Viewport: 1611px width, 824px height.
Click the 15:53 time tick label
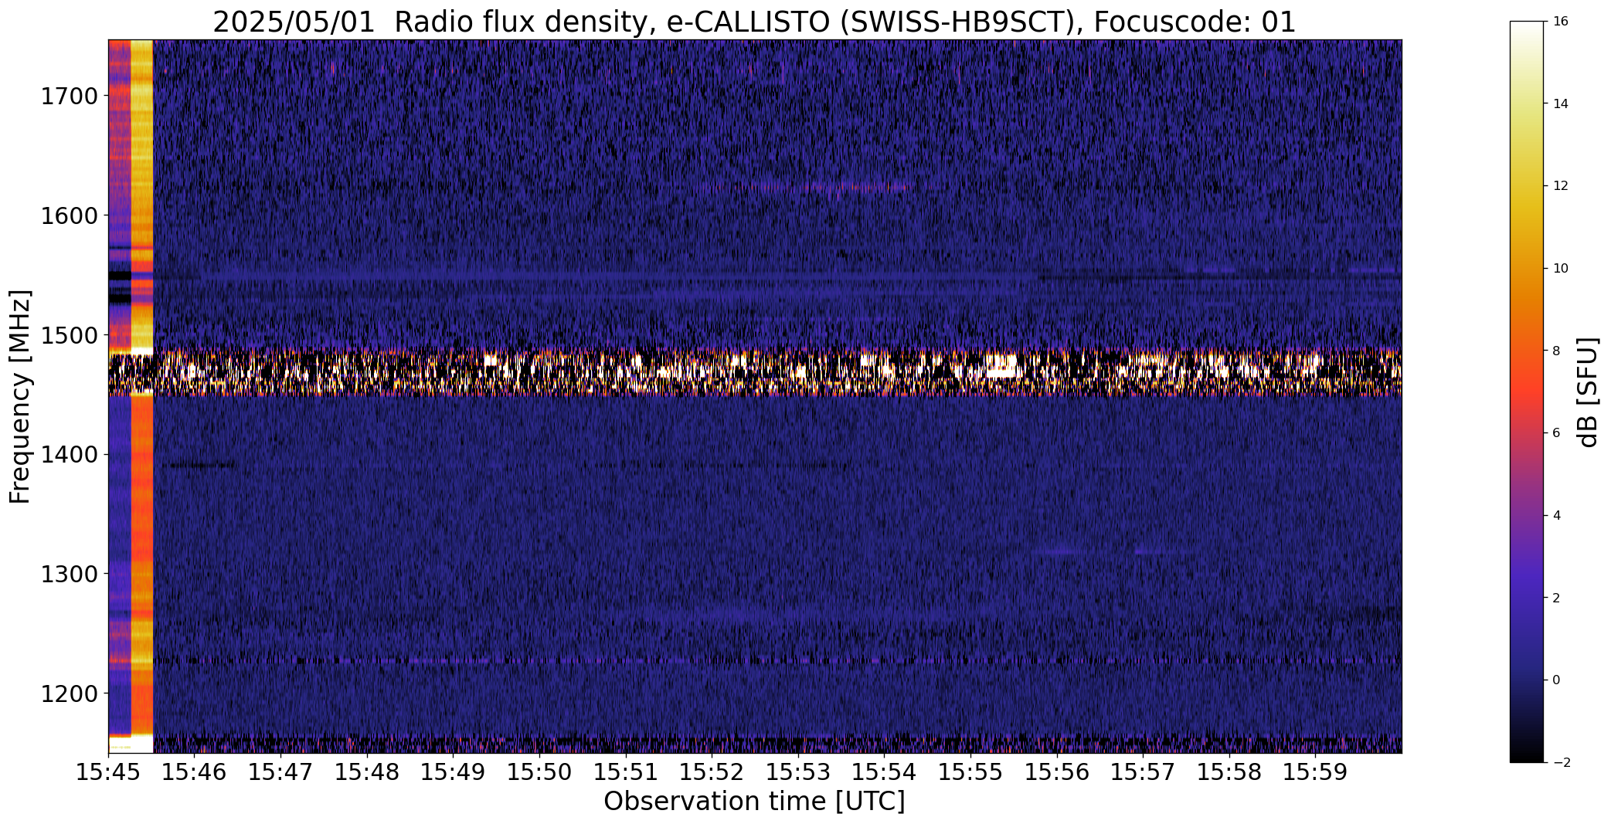798,772
